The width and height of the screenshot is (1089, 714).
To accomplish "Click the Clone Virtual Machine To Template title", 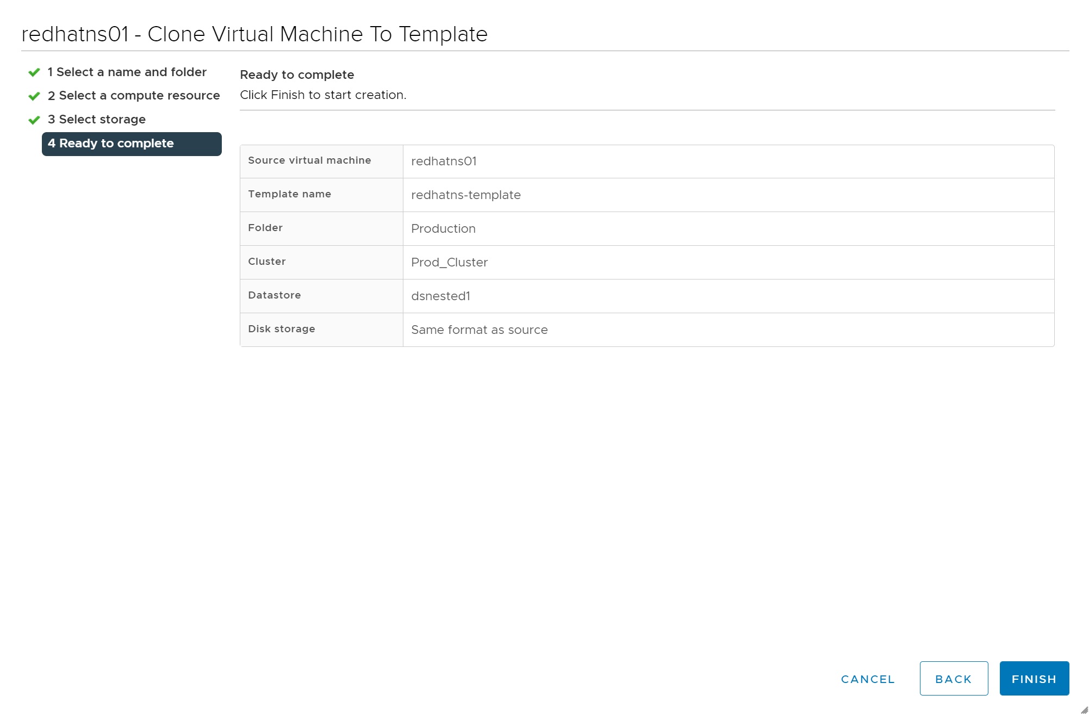I will coord(254,34).
